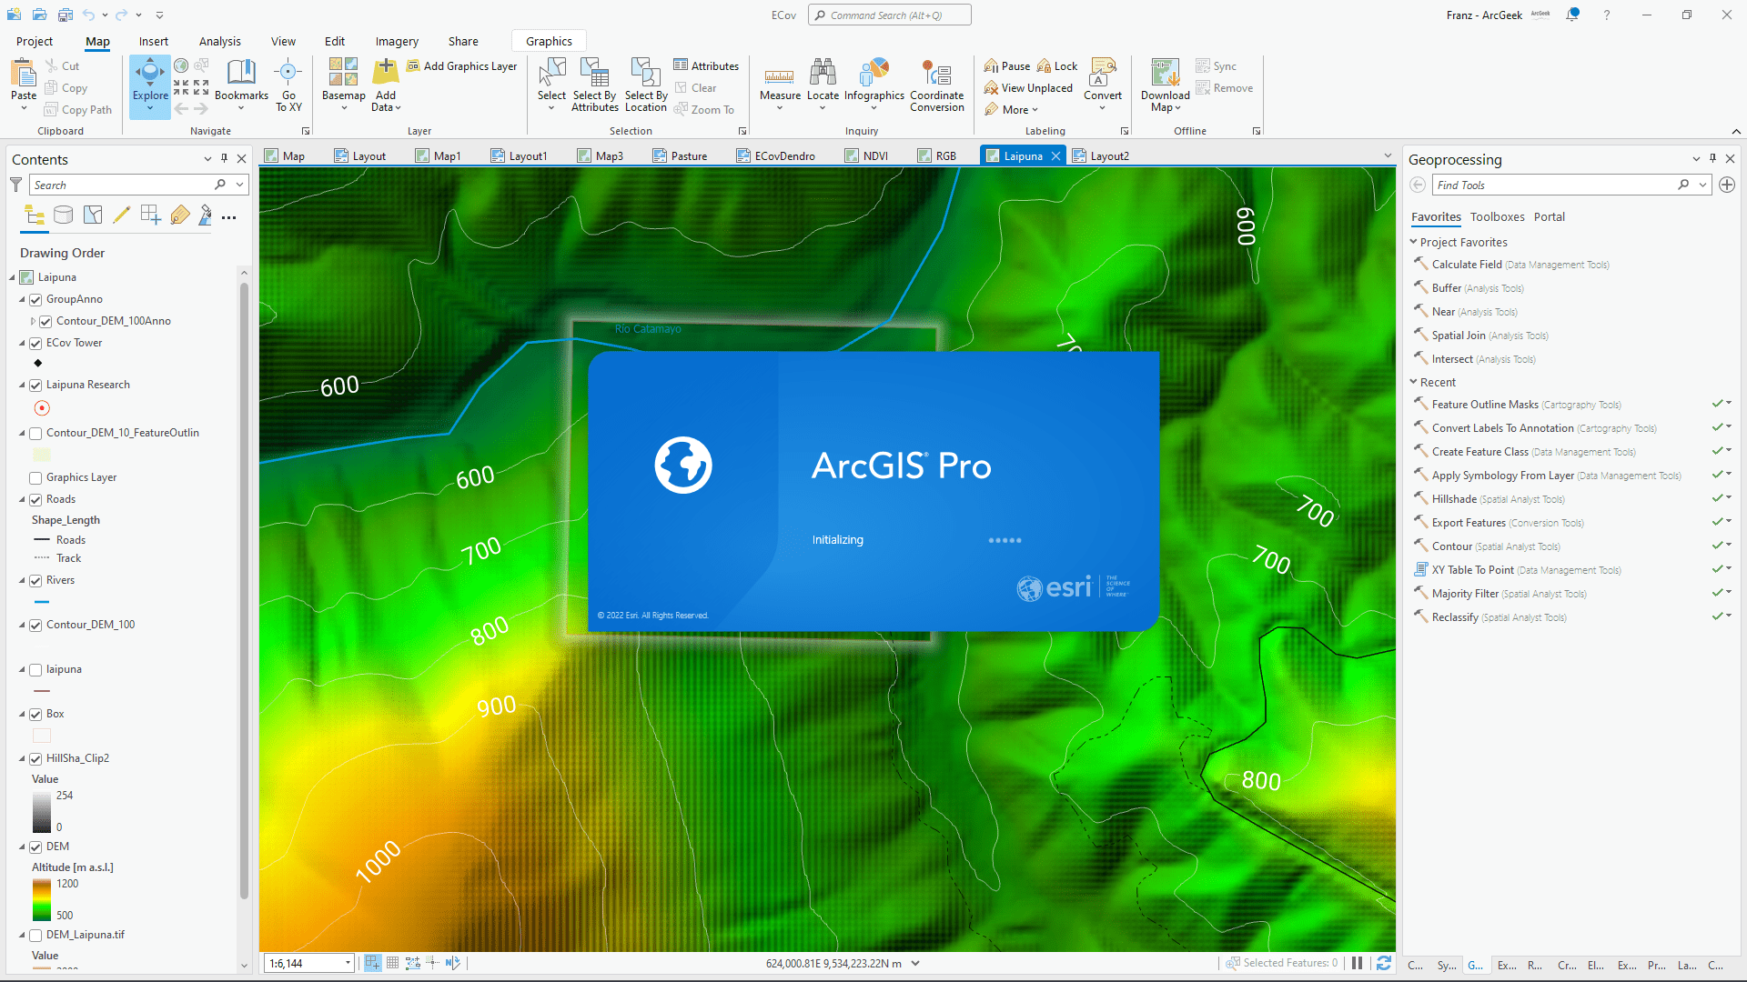Launch the Select By Attributes tool

595,85
